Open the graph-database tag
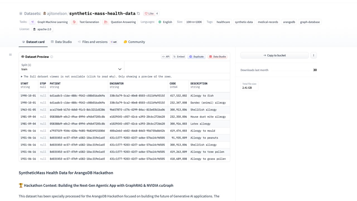 [310, 22]
